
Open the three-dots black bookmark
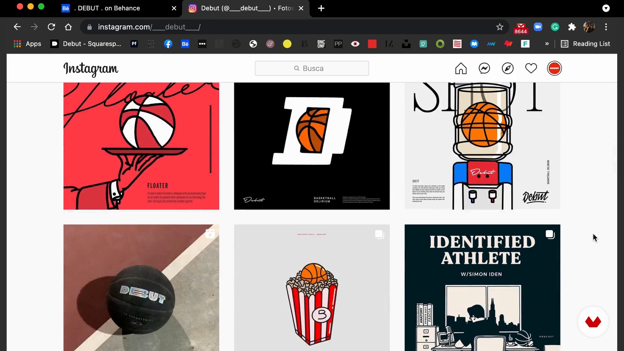202,44
